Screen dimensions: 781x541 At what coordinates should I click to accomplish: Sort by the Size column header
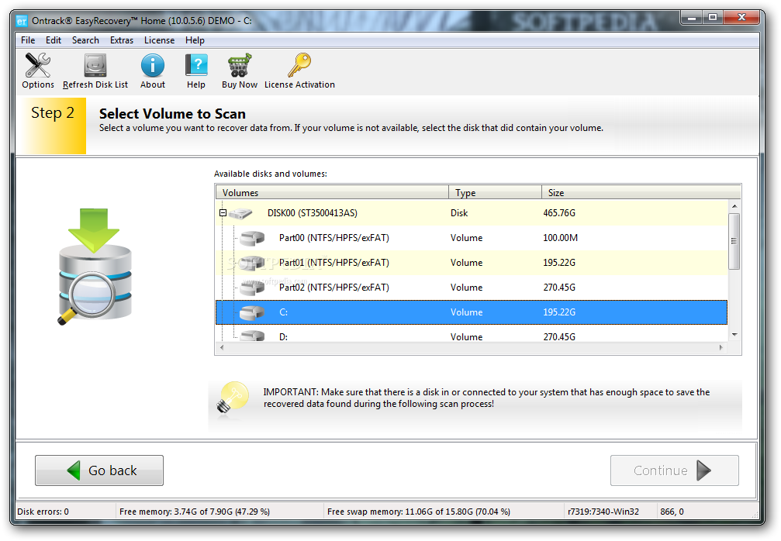pyautogui.click(x=641, y=193)
